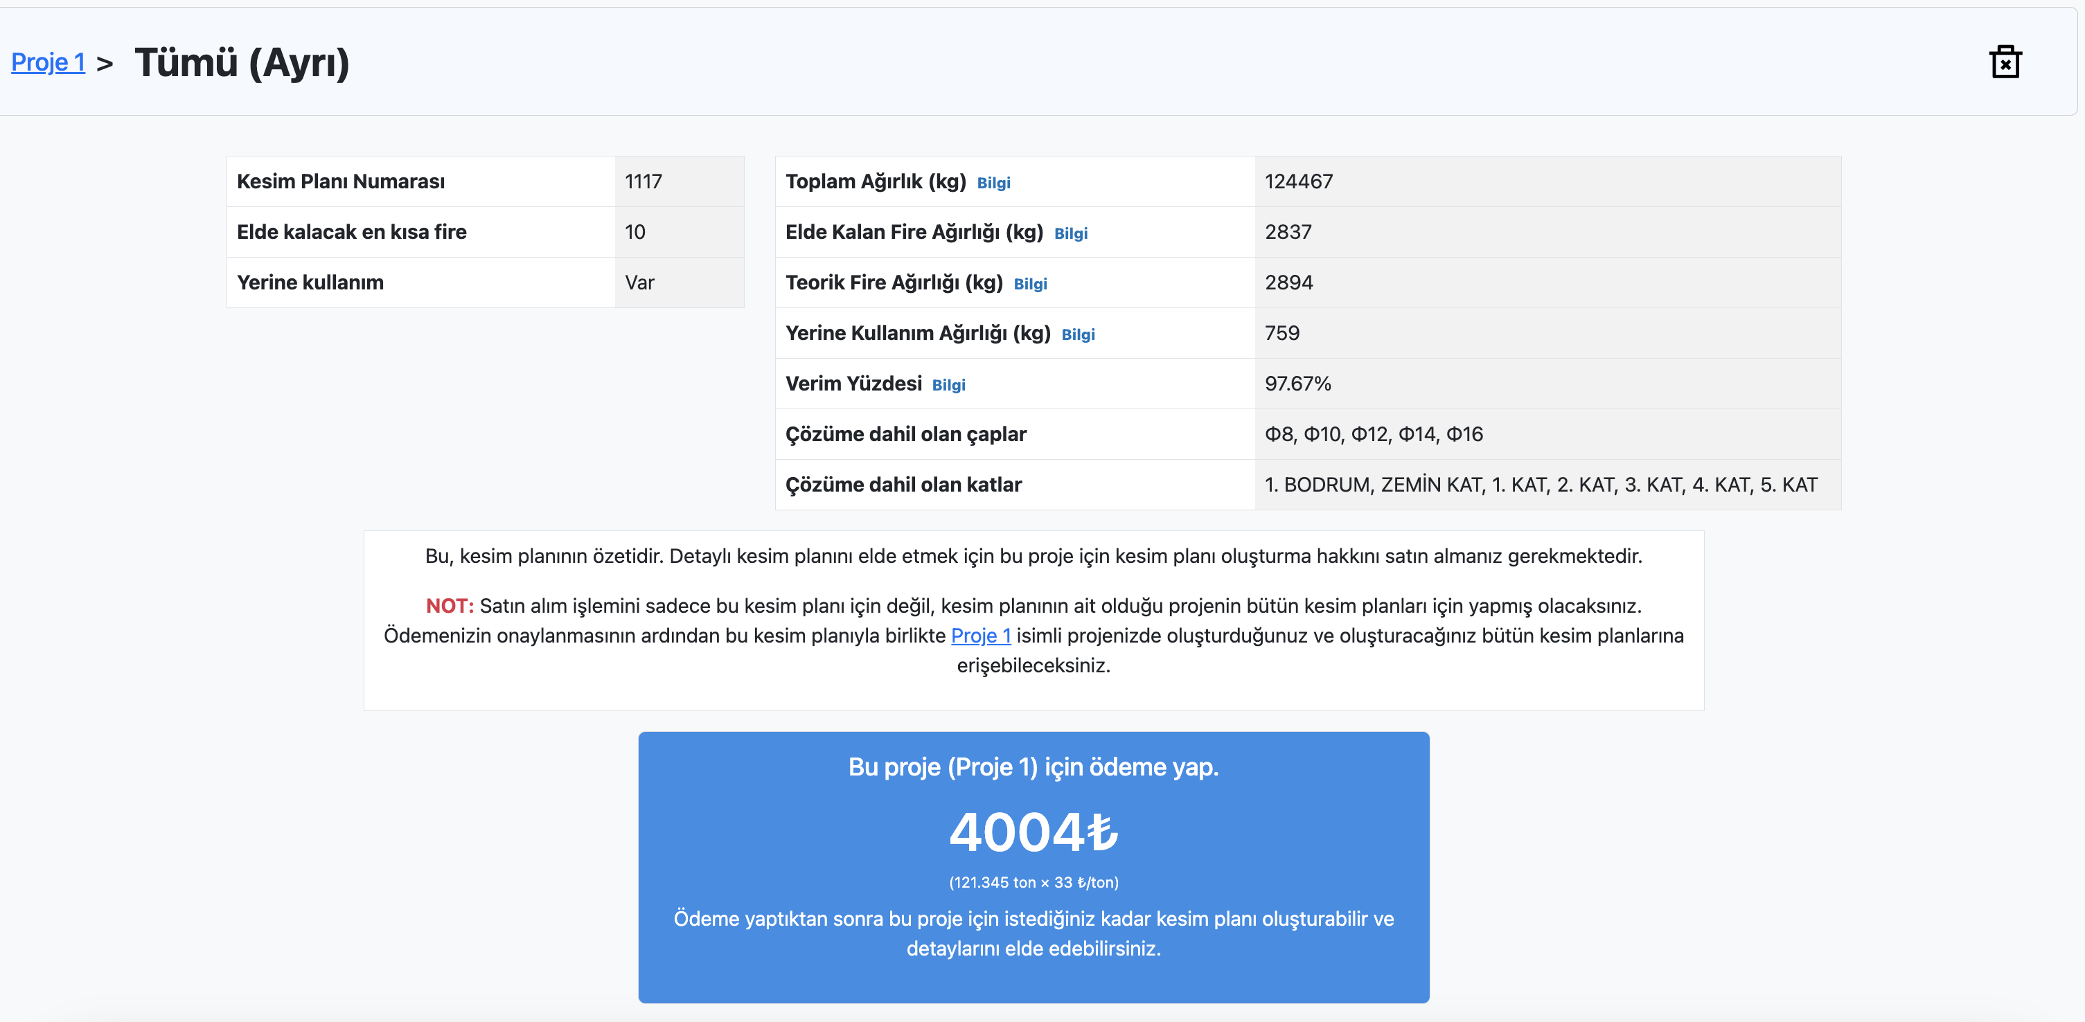Click the Bu proje (Proje 1) için ödeme yap heading
The height and width of the screenshot is (1022, 2085).
[x=1033, y=767]
